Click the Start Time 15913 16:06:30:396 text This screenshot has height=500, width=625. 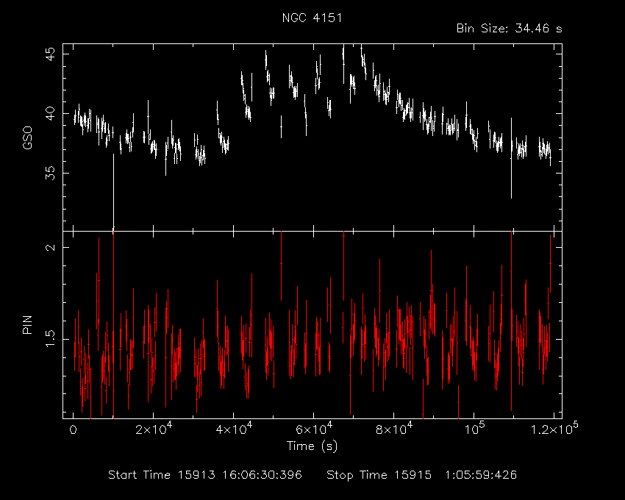pos(205,475)
